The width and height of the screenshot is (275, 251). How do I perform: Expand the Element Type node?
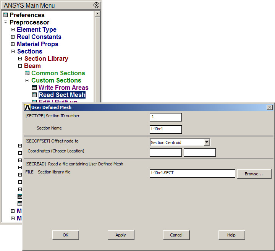pos(13,30)
